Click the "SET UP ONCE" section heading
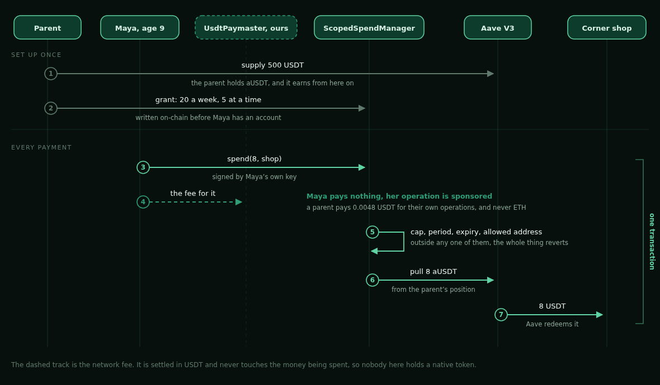This screenshot has width=660, height=385. [36, 55]
